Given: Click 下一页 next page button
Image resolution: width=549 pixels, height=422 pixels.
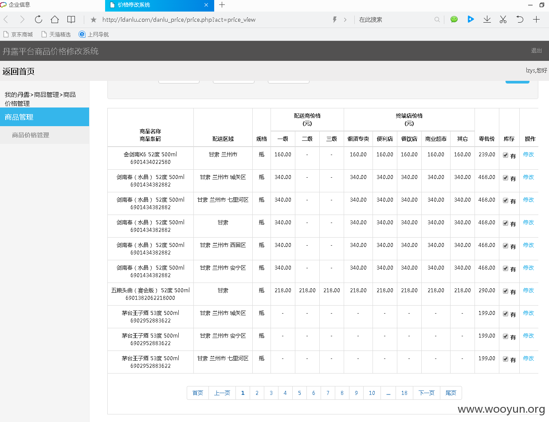Looking at the screenshot, I should pyautogui.click(x=427, y=393).
